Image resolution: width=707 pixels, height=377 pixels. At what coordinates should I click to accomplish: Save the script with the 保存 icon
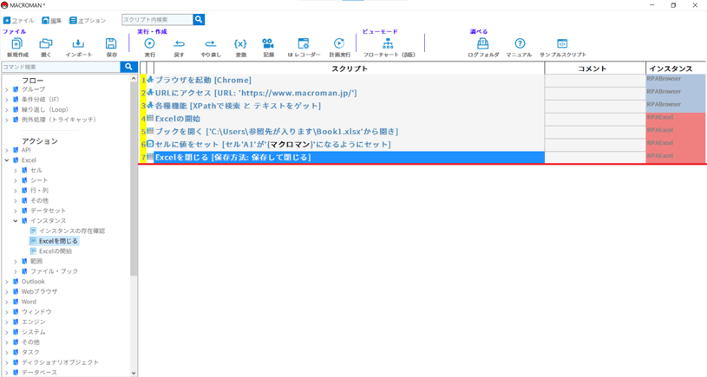tap(111, 43)
